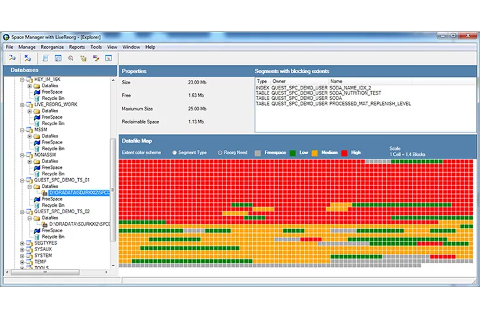Open the Reorganize menu

point(52,47)
